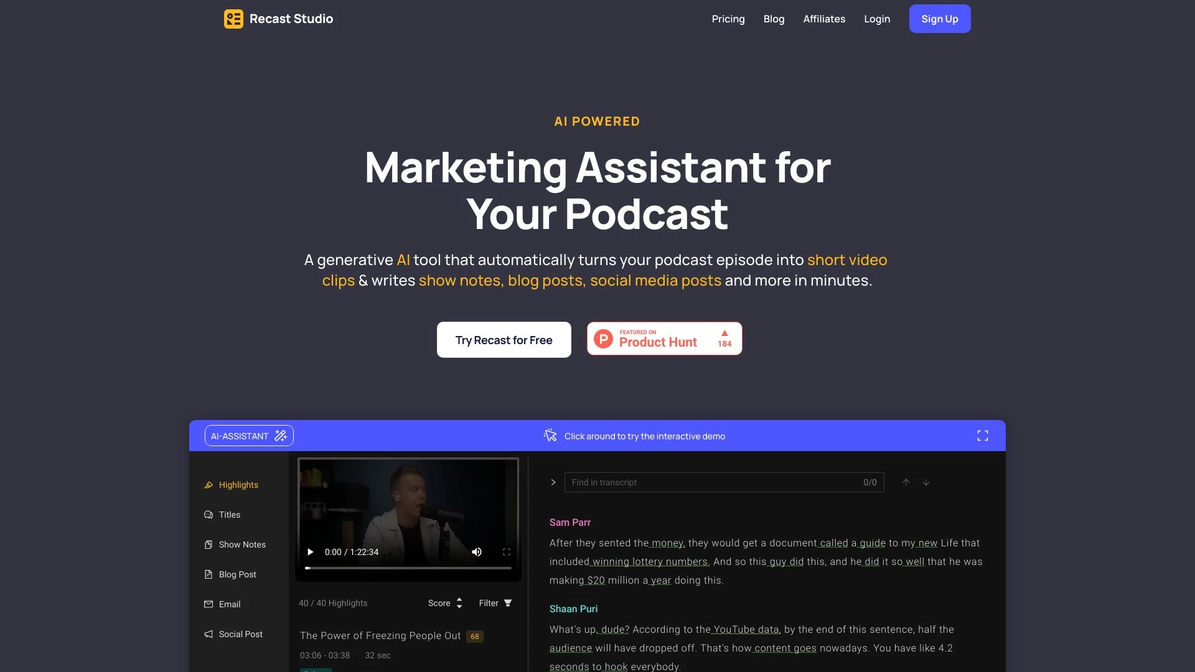Viewport: 1195px width, 672px height.
Task: Expand the demo with fullscreen icon
Action: tap(982, 436)
